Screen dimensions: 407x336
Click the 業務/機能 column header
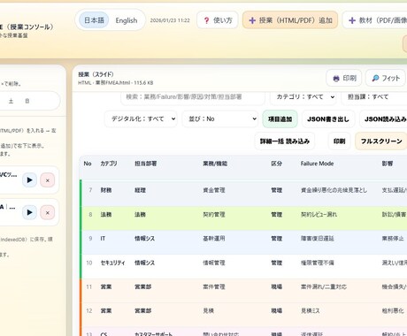215,164
